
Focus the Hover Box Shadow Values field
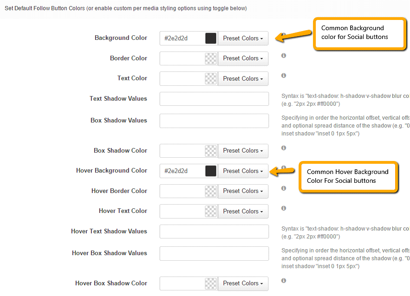tap(214, 253)
